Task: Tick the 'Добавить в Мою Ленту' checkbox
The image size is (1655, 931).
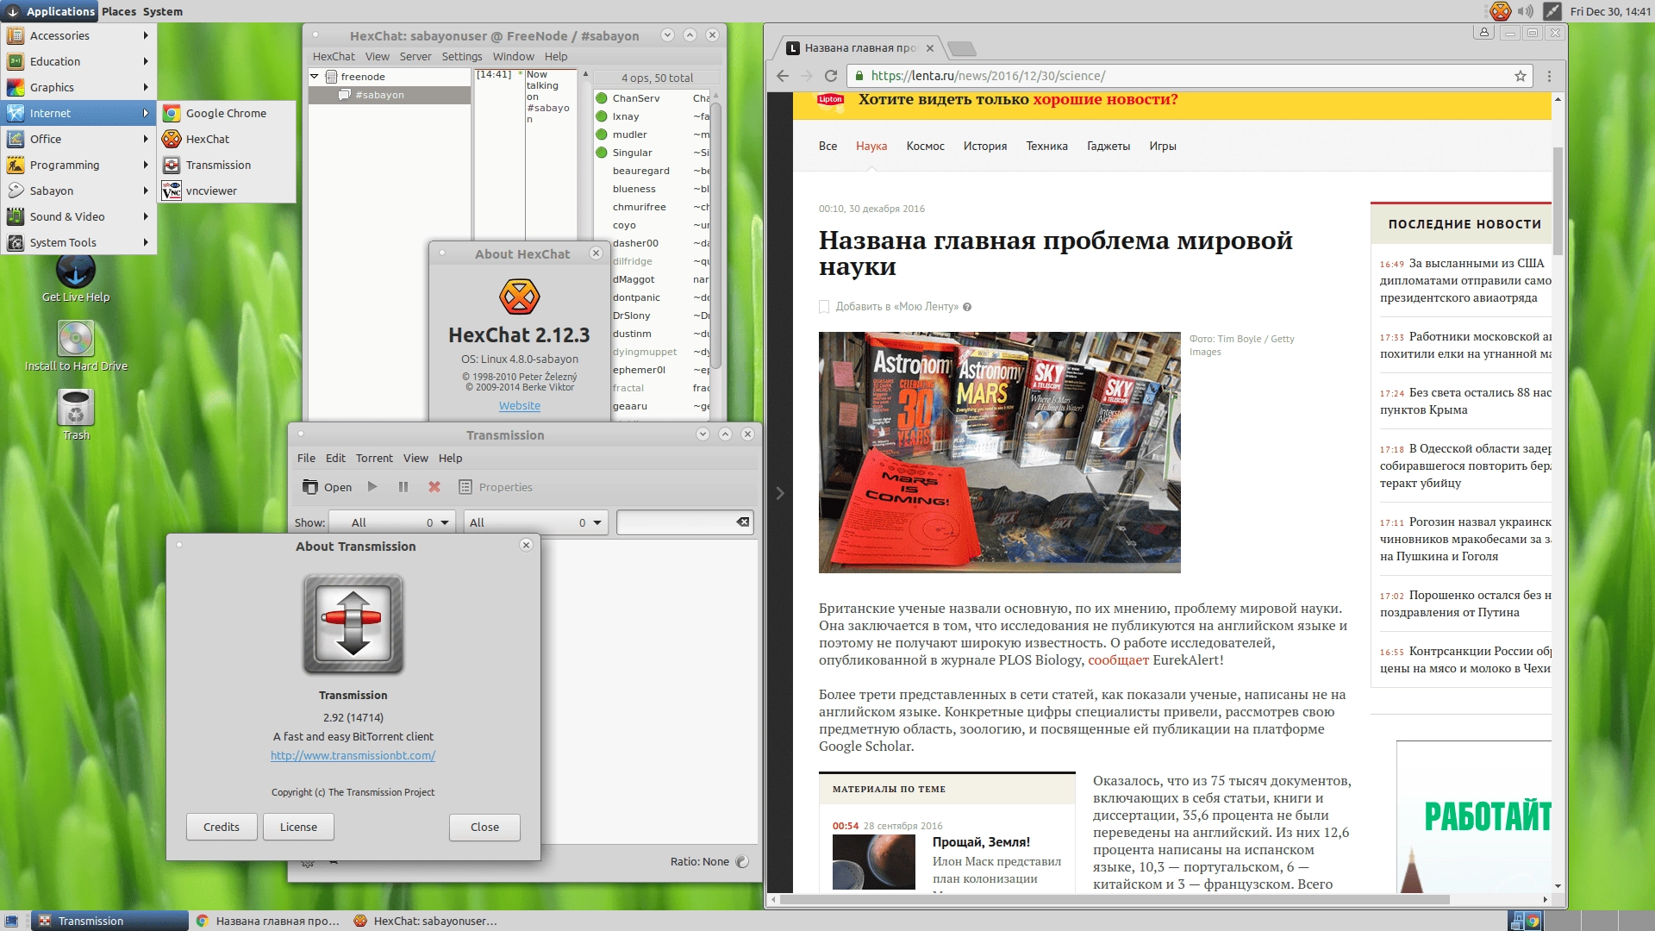Action: coord(824,307)
